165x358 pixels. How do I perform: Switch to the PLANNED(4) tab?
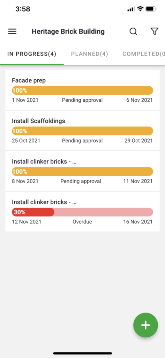point(90,54)
